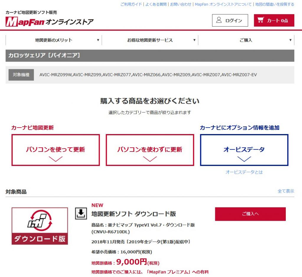This screenshot has width=302, height=277.
Task: Click the 対象機種 label
Action: click(21, 75)
